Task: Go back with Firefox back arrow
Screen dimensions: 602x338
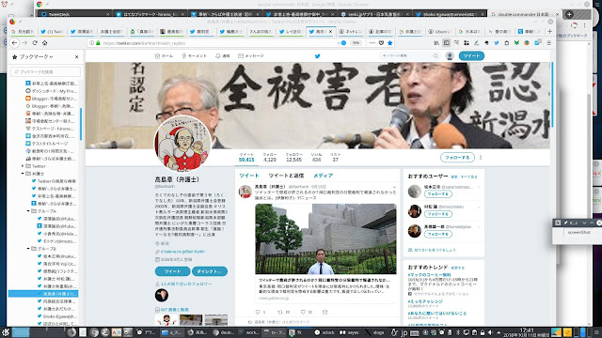Action: (15, 43)
